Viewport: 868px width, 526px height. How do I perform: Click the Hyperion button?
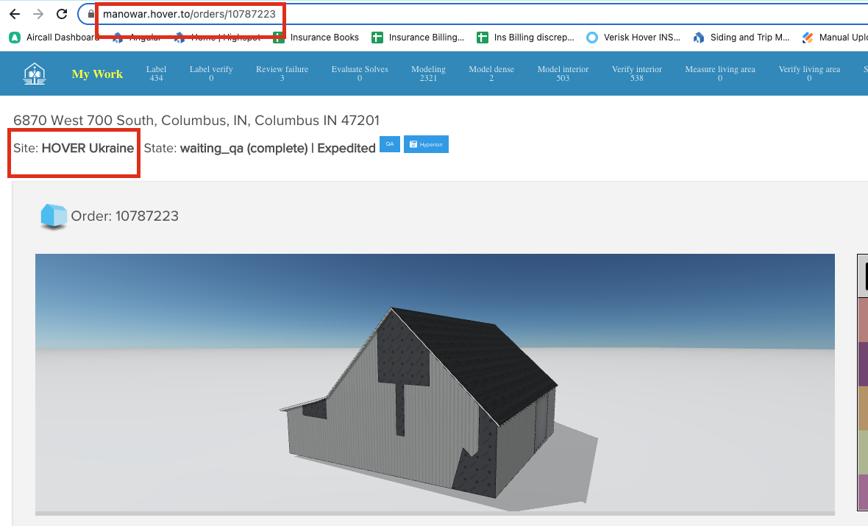[x=426, y=144]
